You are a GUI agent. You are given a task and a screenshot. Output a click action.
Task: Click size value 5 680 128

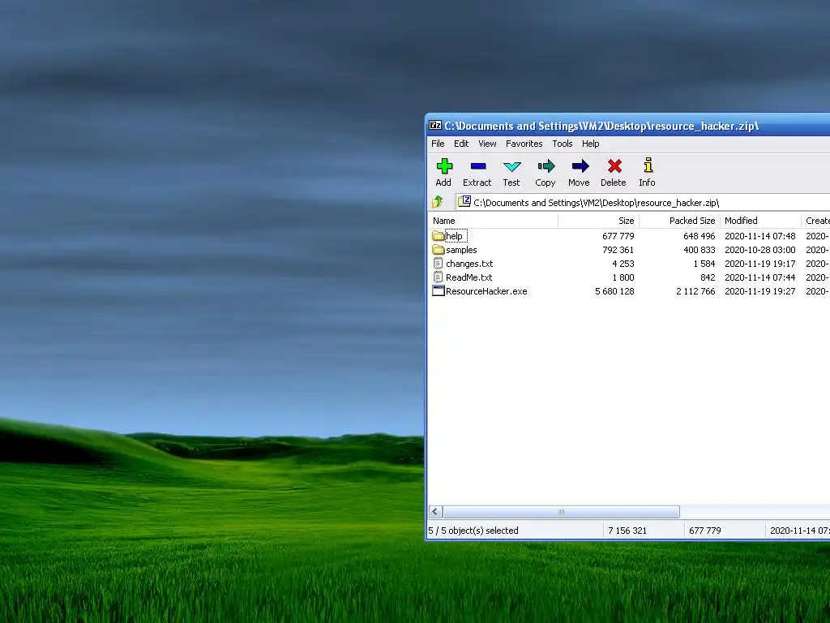point(614,291)
